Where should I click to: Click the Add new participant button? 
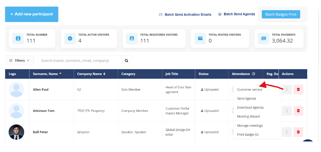pyautogui.click(x=32, y=14)
